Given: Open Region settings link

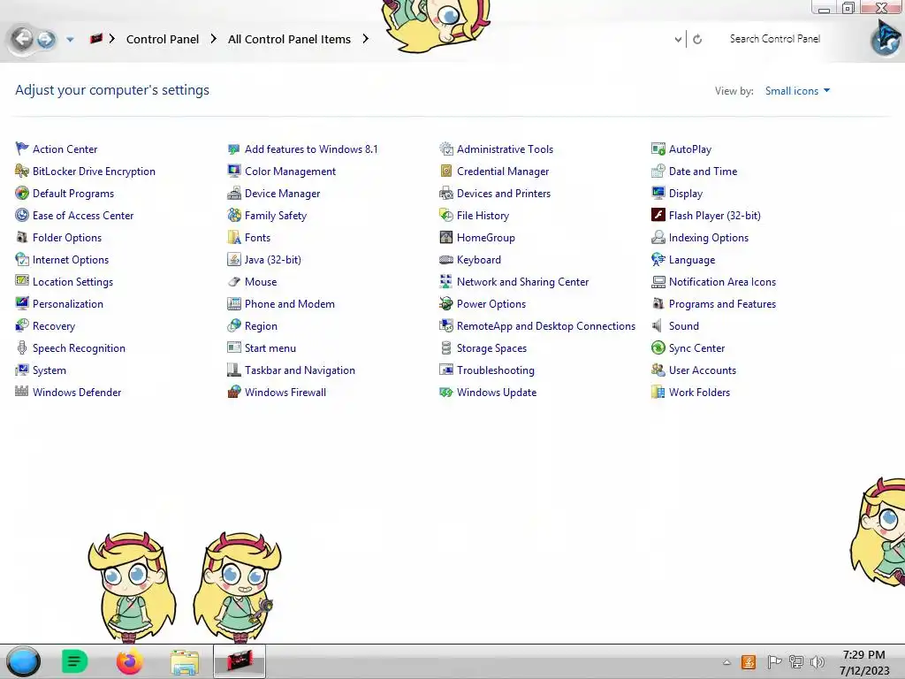Looking at the screenshot, I should [261, 325].
